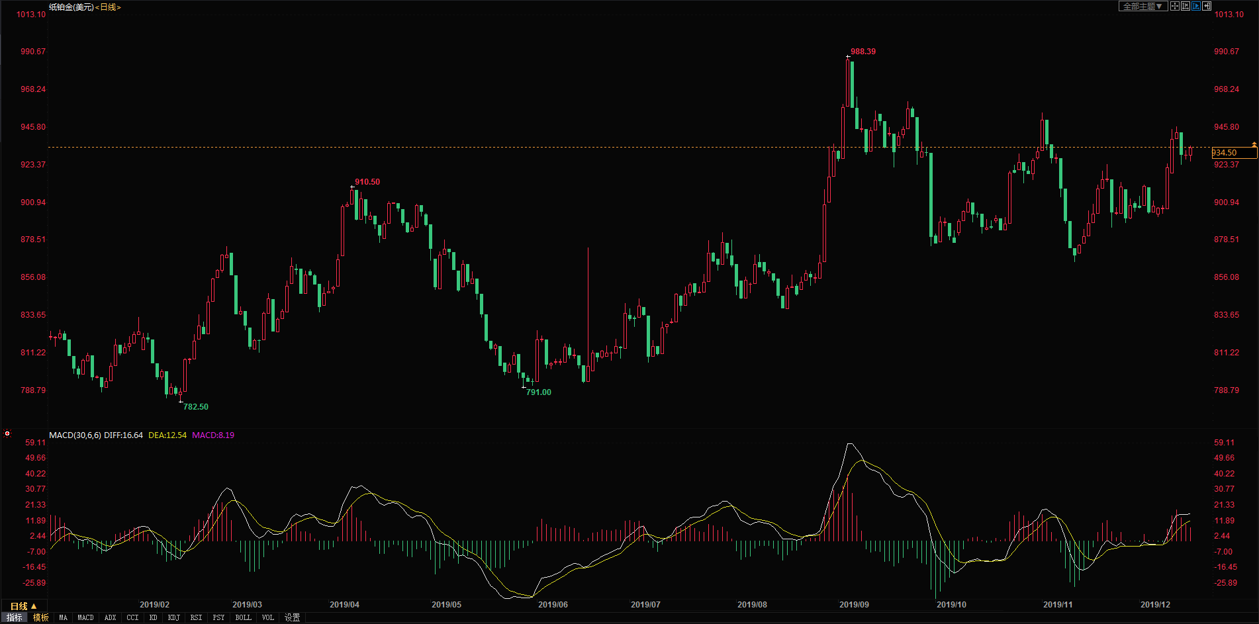This screenshot has height=624, width=1259.
Task: Click the 2019/04 date axis label
Action: click(344, 604)
